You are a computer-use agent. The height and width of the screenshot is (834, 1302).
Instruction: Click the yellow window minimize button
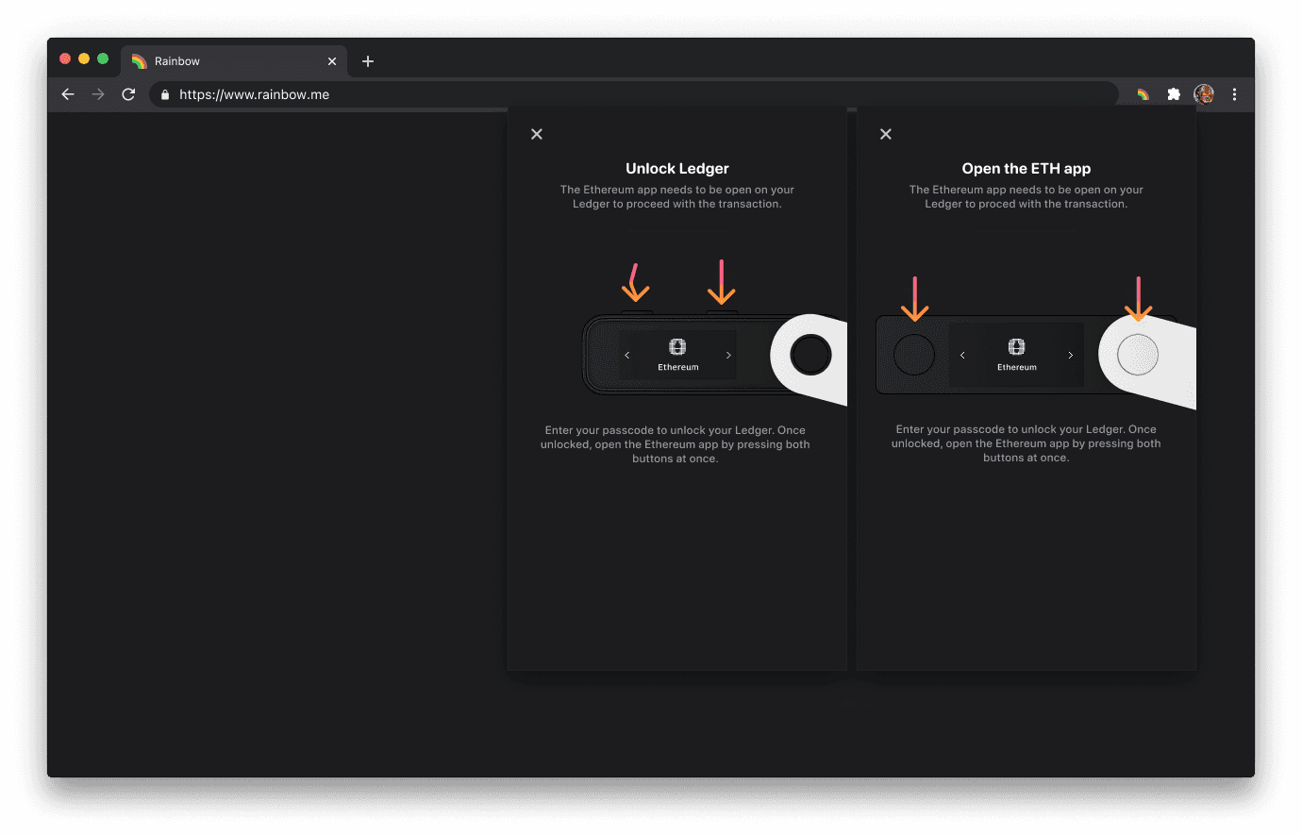(x=84, y=58)
